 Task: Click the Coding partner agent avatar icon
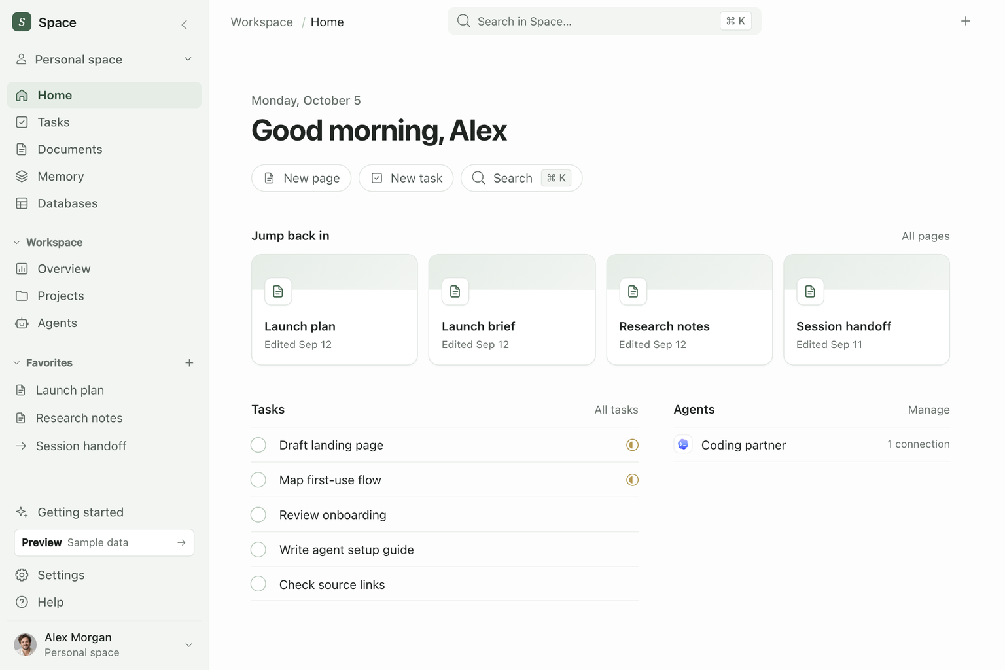(x=683, y=444)
